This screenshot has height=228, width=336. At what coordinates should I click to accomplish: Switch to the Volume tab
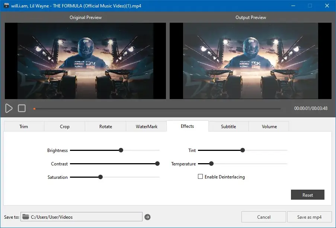(x=269, y=127)
